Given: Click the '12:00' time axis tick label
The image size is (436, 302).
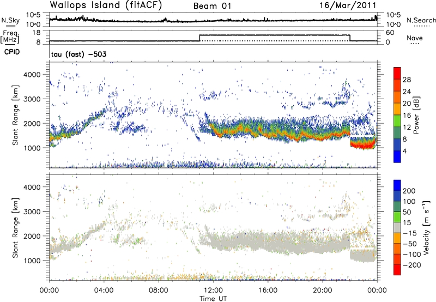Looking at the screenshot, I should (213, 291).
